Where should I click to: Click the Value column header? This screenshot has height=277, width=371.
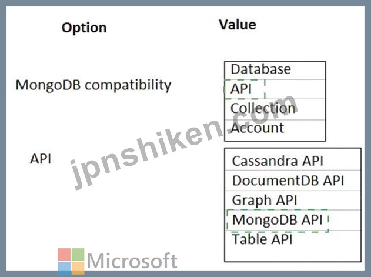click(238, 25)
